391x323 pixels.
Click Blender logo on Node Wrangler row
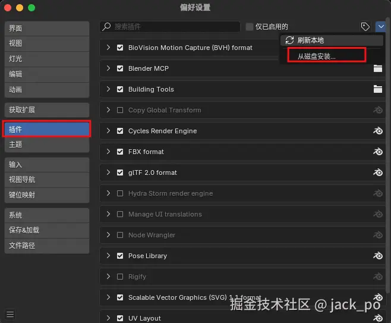coord(378,234)
